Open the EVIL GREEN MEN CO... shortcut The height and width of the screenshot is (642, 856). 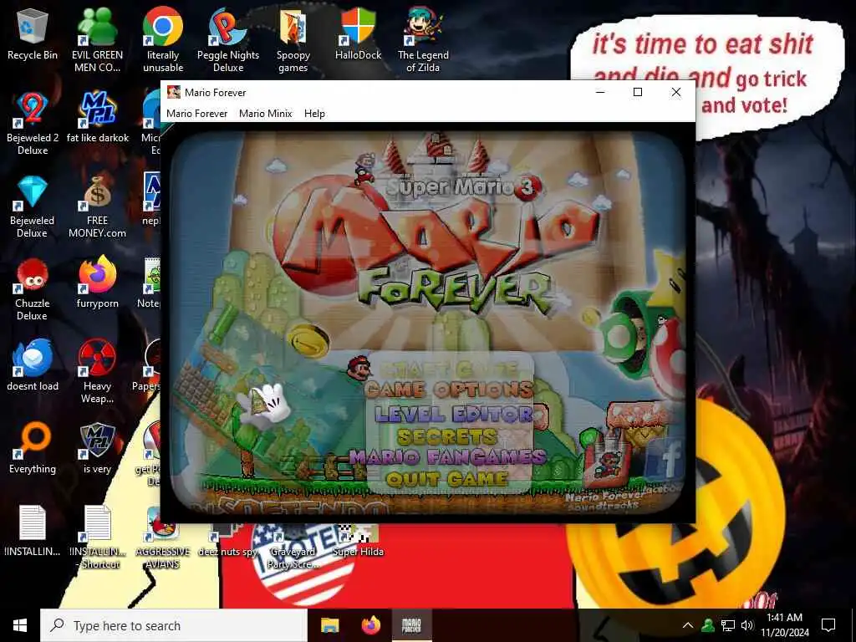(97, 39)
